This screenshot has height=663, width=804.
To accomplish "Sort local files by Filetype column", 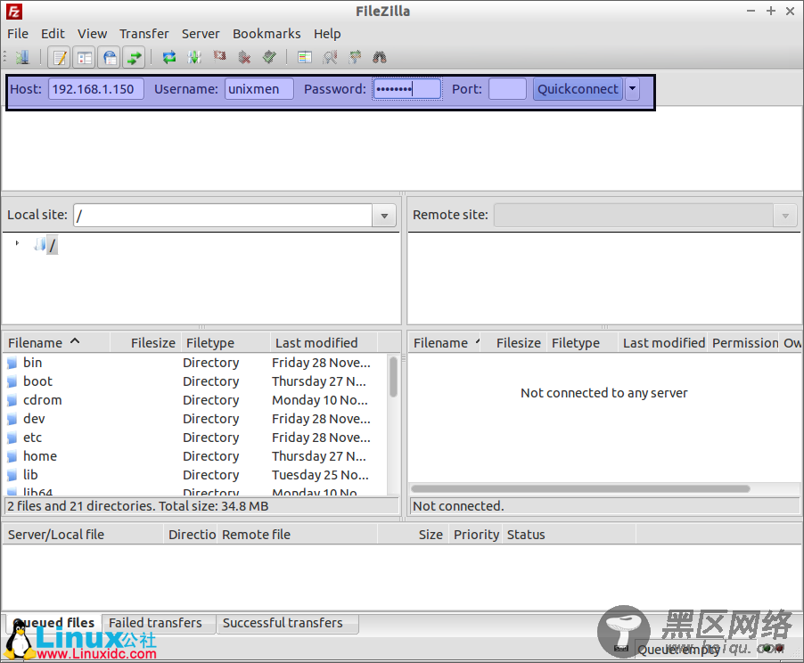I will 226,342.
